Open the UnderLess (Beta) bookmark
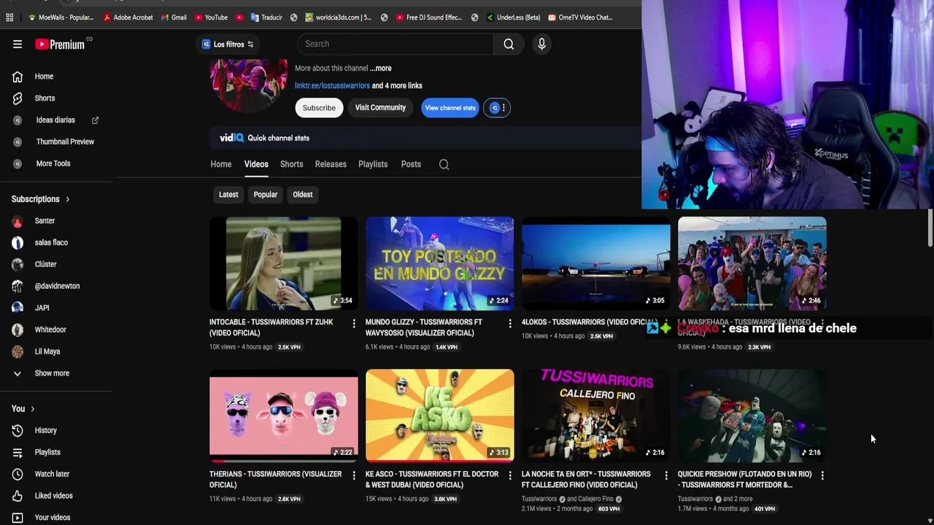This screenshot has height=525, width=934. (513, 17)
